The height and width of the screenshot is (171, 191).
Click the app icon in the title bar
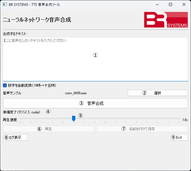point(5,4)
